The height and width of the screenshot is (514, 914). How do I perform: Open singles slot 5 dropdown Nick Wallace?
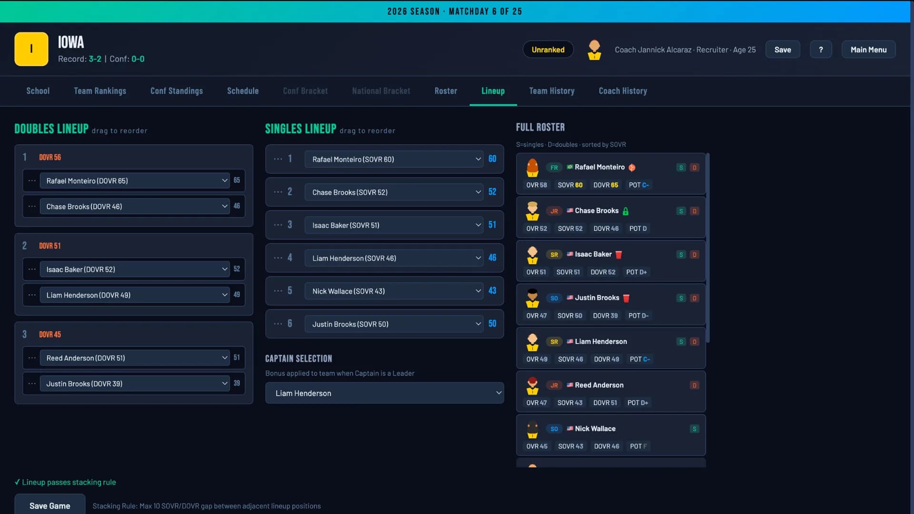394,291
